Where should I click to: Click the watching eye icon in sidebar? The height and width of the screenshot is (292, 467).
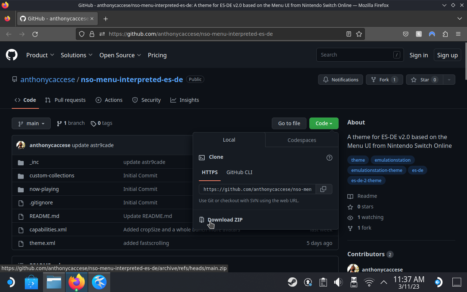click(x=350, y=217)
